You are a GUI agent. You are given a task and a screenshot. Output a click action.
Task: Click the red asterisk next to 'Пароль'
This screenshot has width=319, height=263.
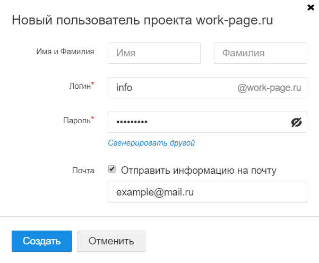(x=93, y=118)
